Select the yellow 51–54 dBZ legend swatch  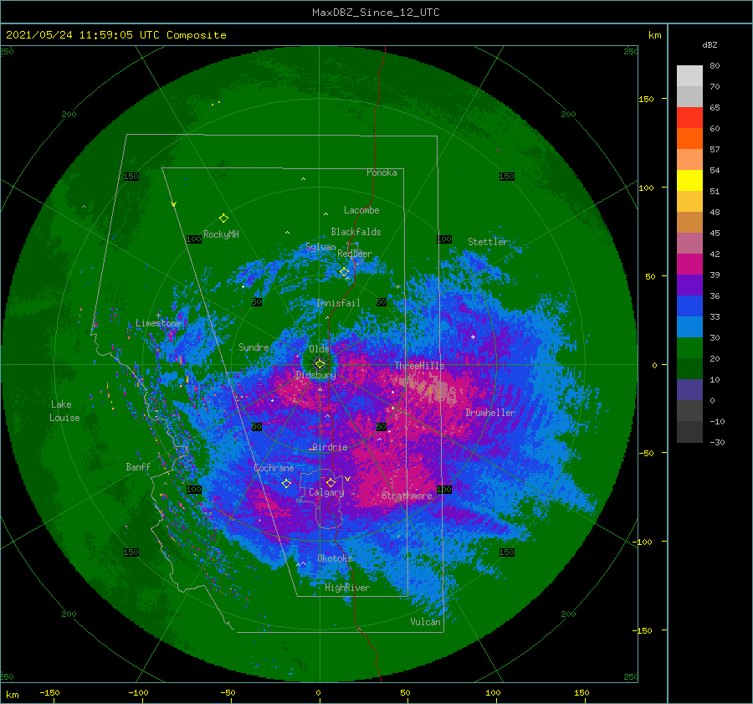click(x=689, y=181)
